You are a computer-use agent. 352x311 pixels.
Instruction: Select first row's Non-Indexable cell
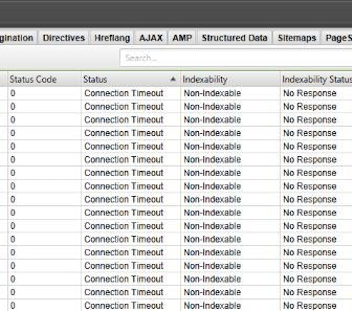pyautogui.click(x=212, y=93)
